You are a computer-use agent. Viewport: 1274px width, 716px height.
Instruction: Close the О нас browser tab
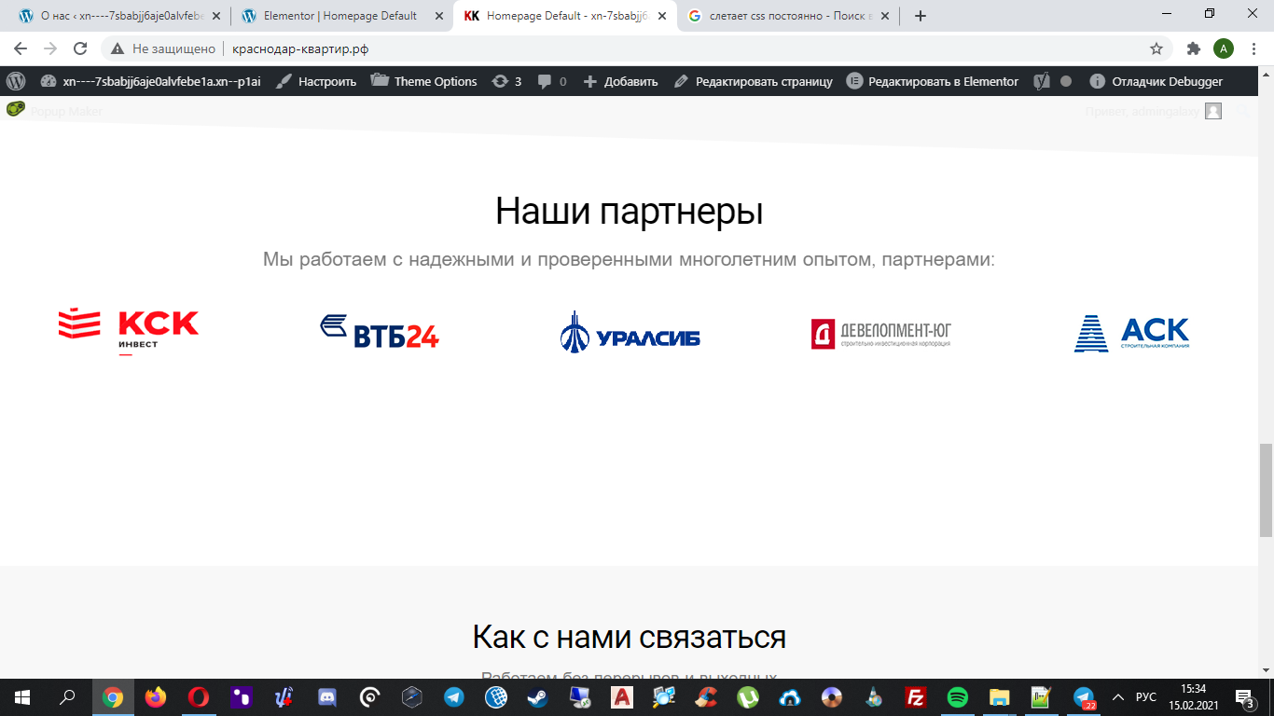click(x=215, y=16)
